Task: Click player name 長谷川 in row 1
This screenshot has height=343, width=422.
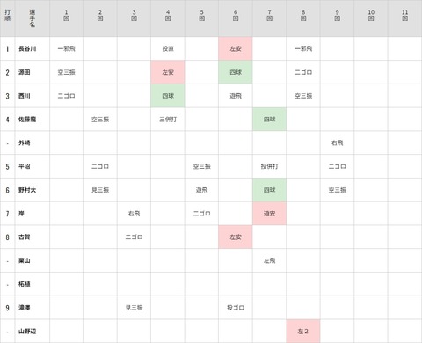Action: coord(27,48)
